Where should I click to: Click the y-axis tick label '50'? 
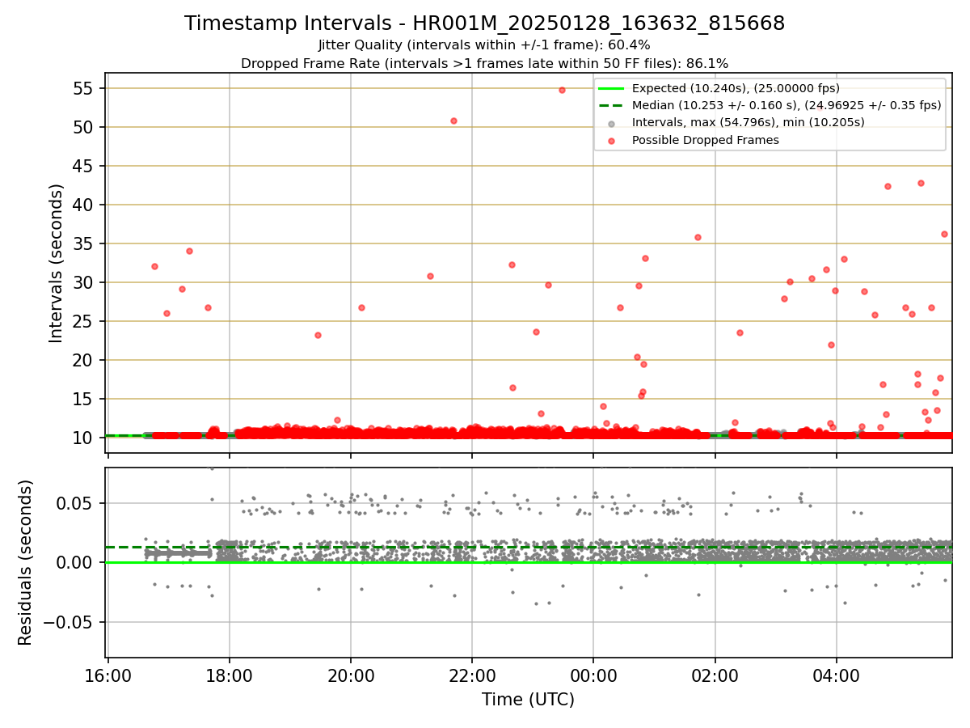[83, 127]
